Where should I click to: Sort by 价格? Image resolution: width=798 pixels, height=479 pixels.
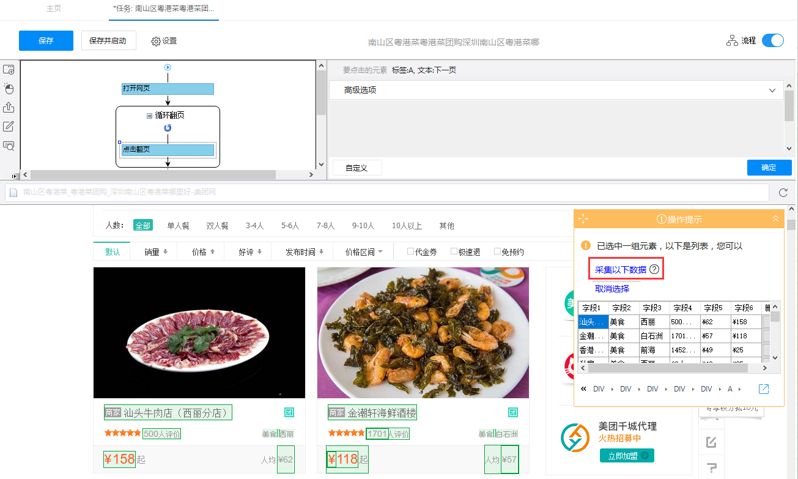click(x=203, y=251)
